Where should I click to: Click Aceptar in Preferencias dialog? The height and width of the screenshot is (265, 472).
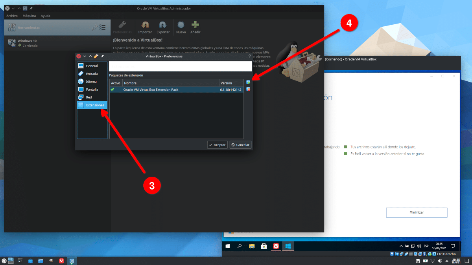(218, 145)
